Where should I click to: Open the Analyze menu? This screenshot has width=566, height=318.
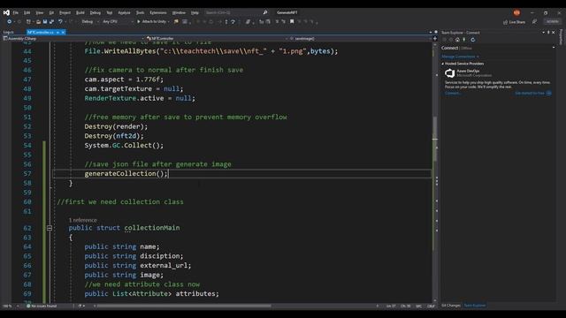124,12
